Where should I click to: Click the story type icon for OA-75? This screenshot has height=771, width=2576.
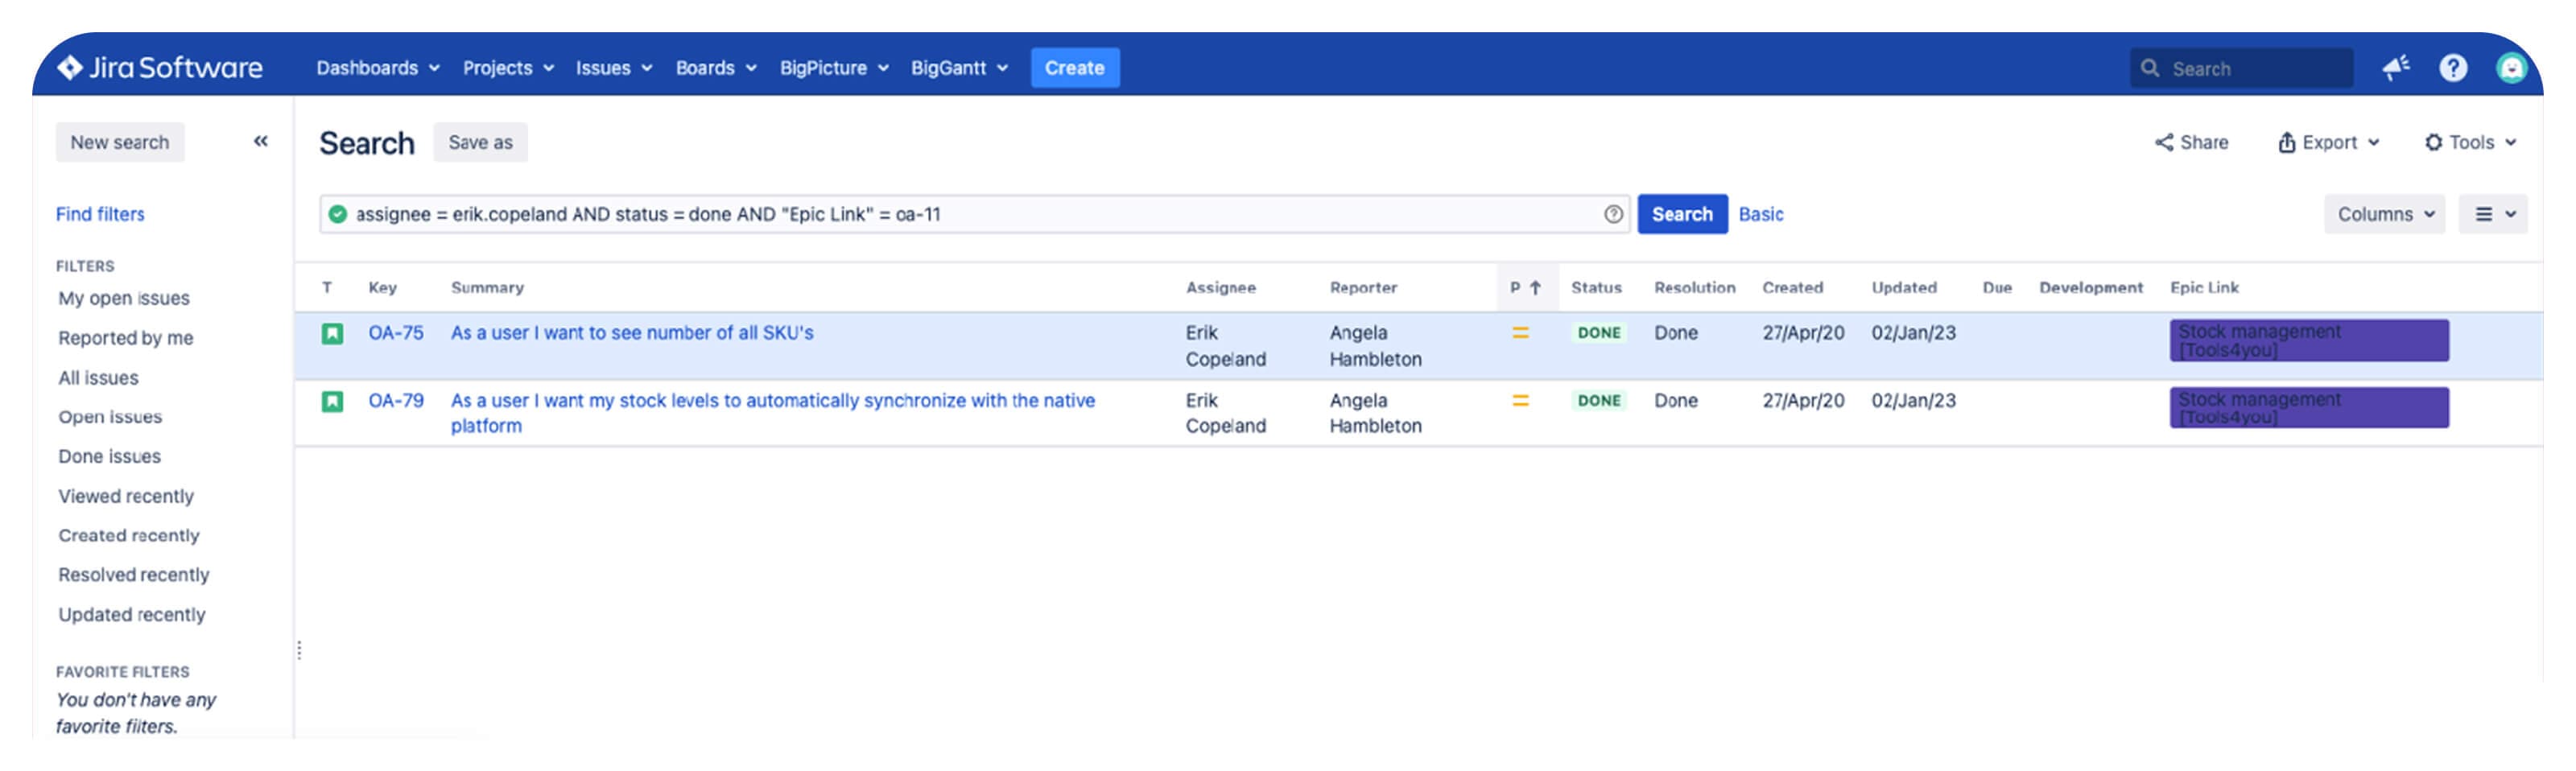coord(332,333)
